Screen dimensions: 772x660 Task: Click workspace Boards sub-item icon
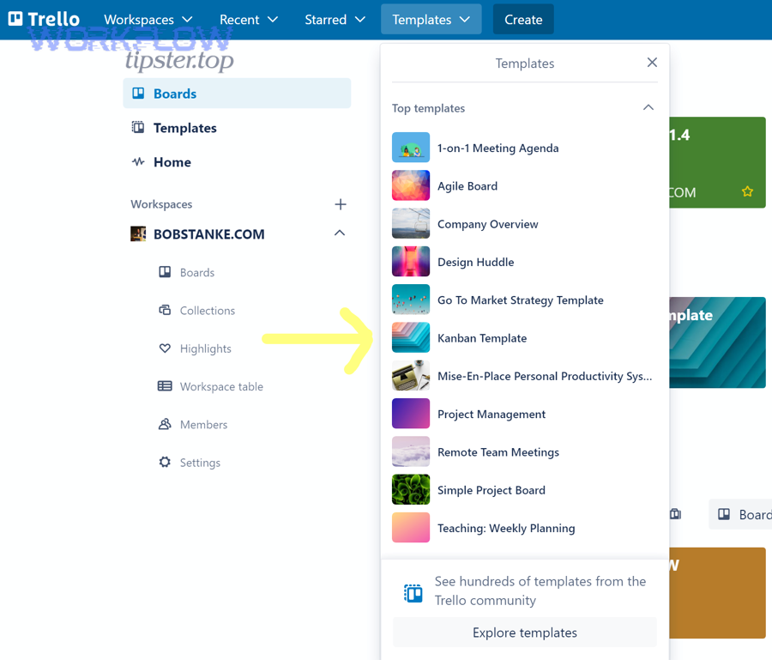(165, 272)
